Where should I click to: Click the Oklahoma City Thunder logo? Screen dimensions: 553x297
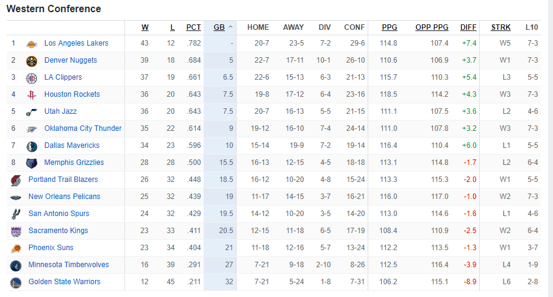(31, 129)
